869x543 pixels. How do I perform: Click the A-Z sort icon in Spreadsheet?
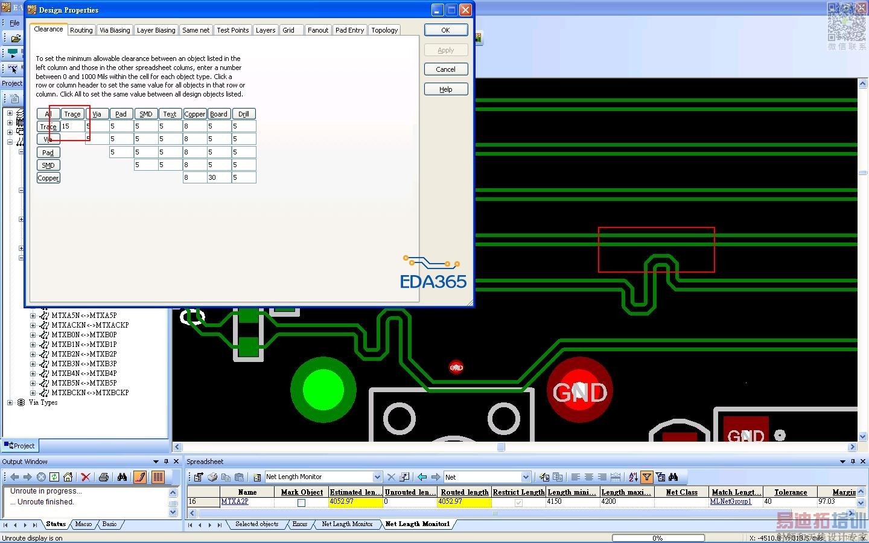[x=633, y=477]
